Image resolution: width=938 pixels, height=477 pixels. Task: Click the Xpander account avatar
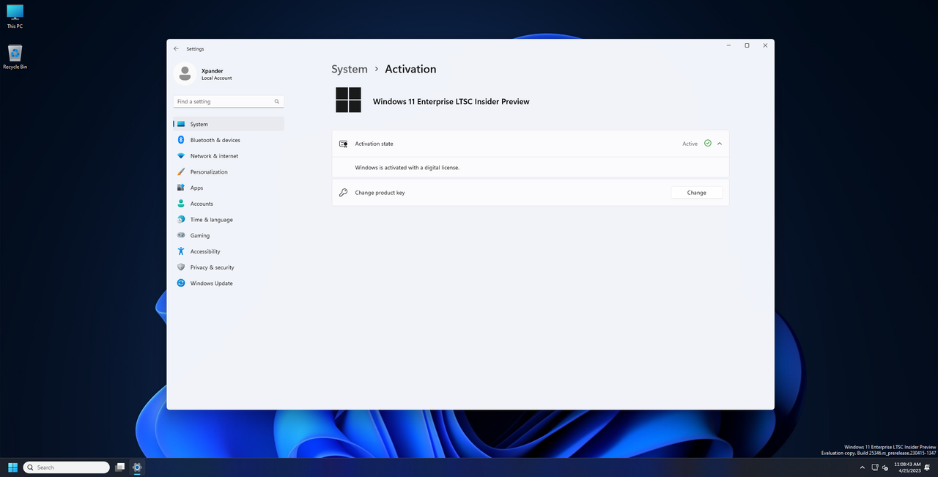click(185, 74)
